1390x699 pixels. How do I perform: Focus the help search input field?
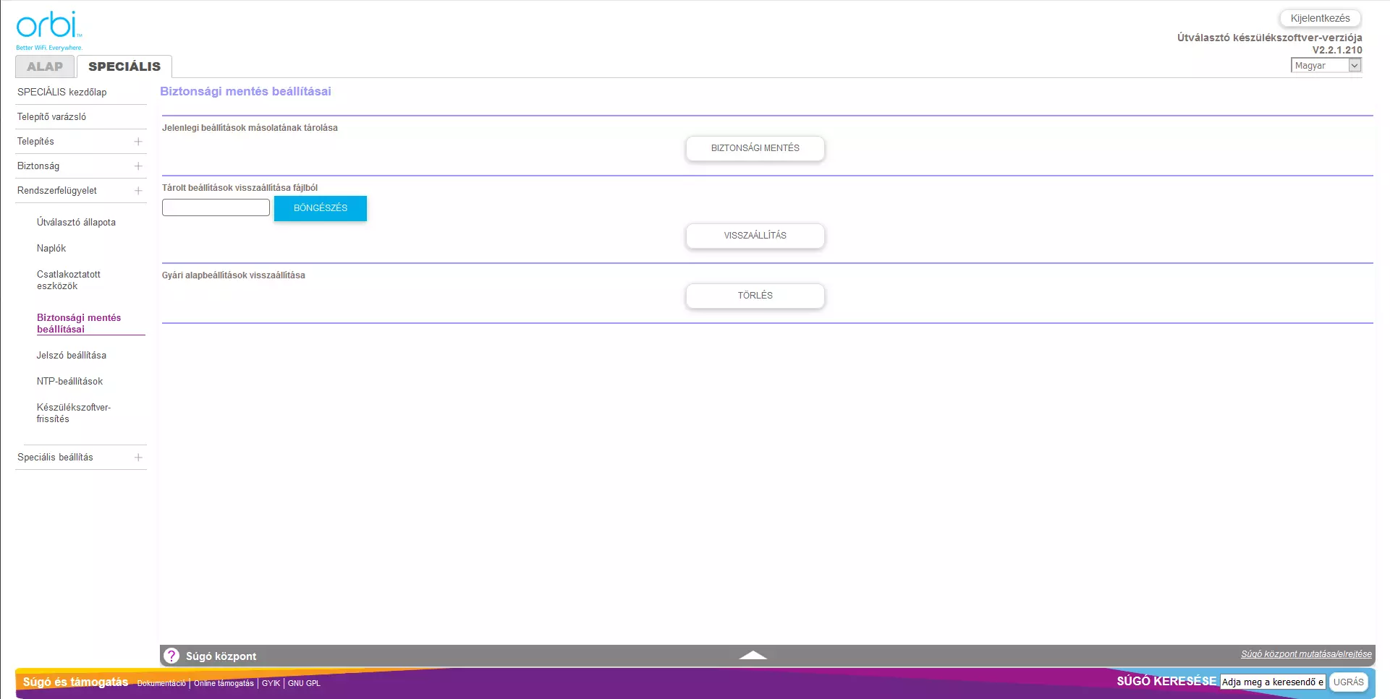pyautogui.click(x=1272, y=682)
